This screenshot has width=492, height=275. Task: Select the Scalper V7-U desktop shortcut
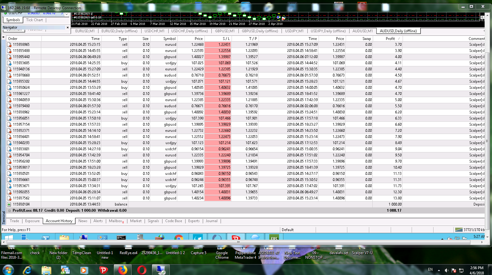coord(362,253)
